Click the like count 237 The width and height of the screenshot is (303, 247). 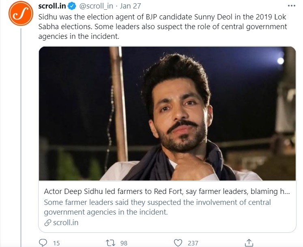pos(193,243)
